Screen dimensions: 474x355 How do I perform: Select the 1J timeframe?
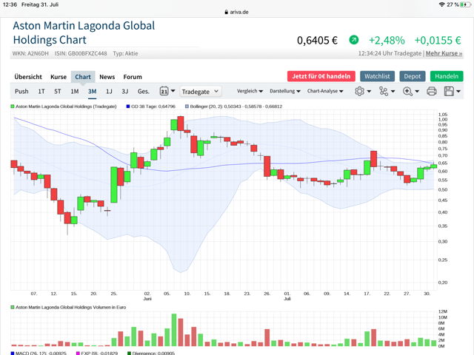109,91
